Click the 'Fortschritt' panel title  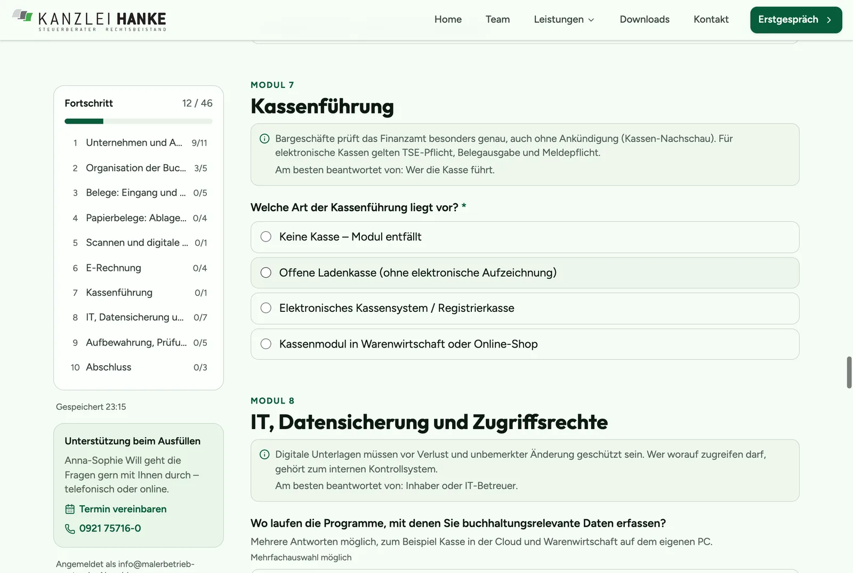click(x=89, y=103)
